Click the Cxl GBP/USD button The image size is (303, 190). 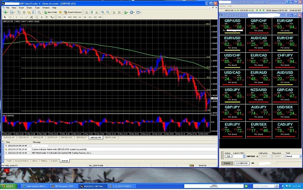coord(242,163)
